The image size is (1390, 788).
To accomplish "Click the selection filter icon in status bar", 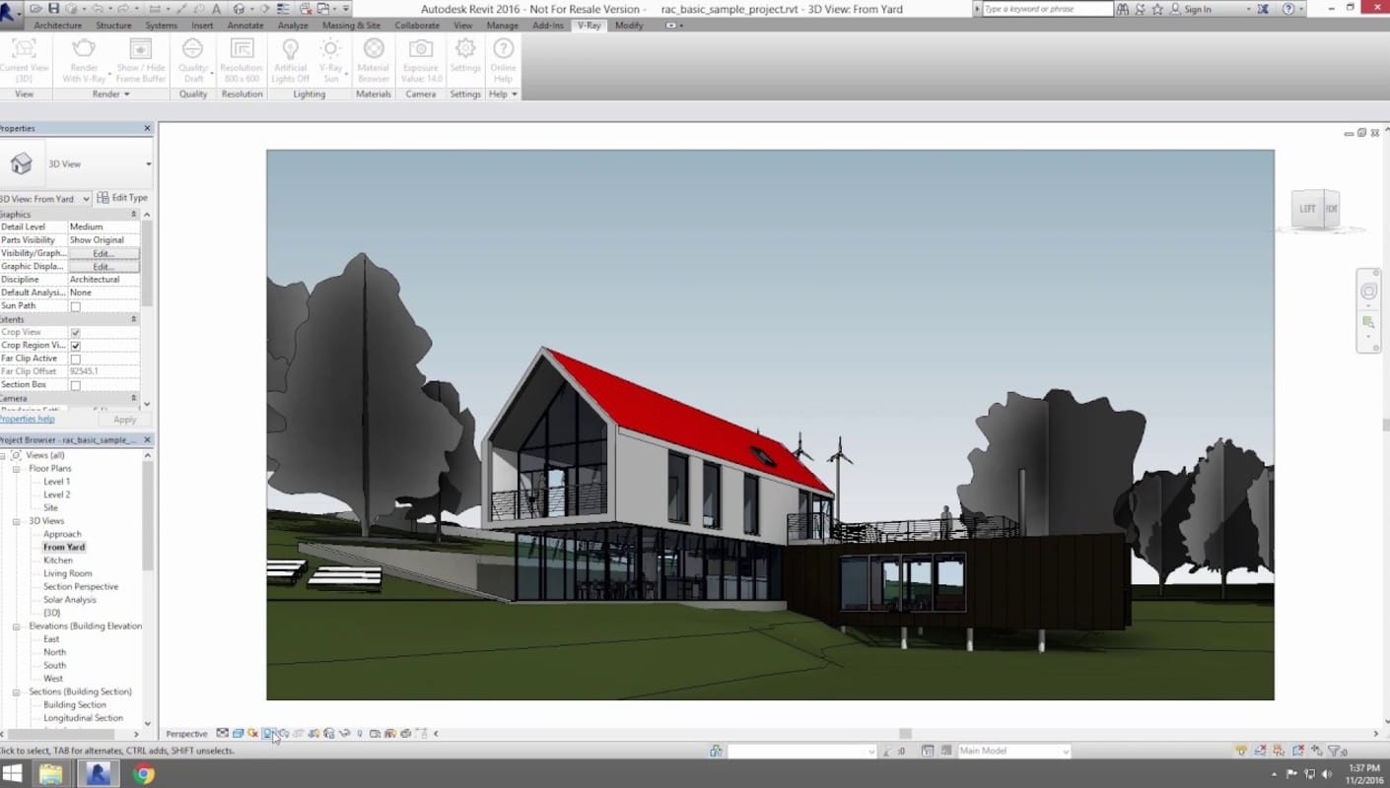I will click(1335, 751).
